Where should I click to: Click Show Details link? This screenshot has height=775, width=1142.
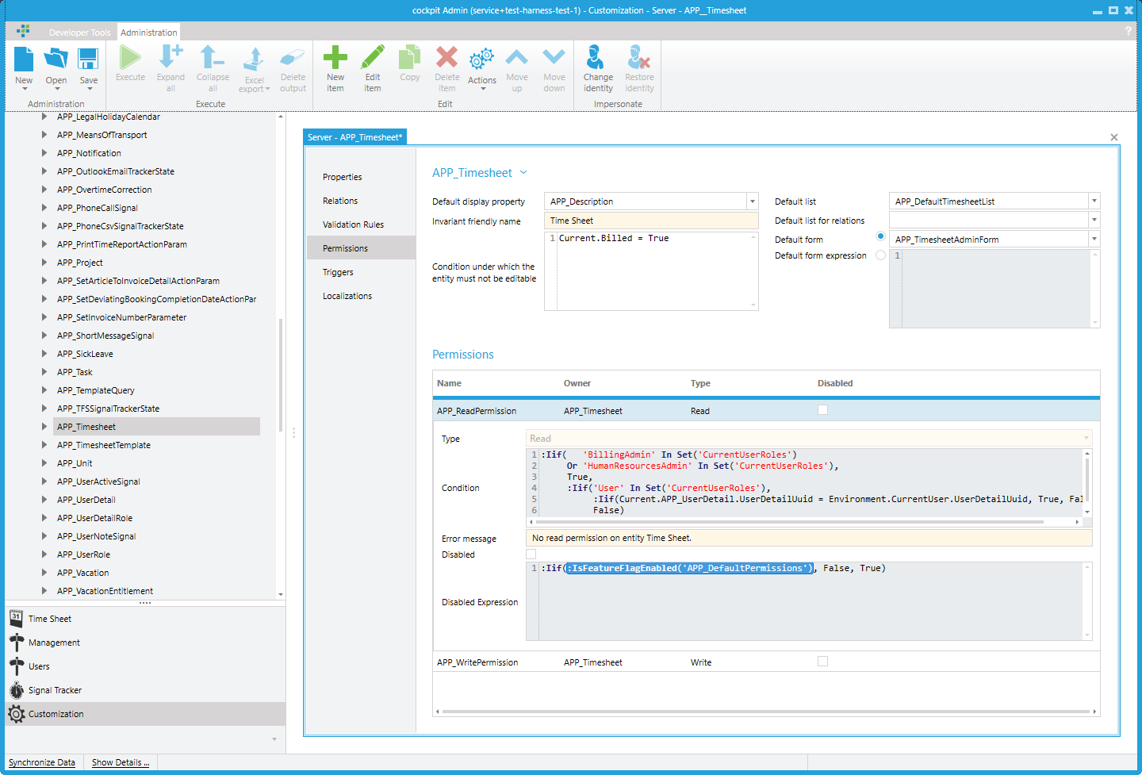(121, 762)
